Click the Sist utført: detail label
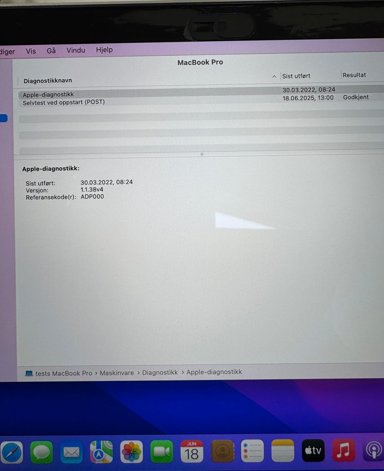 (40, 183)
